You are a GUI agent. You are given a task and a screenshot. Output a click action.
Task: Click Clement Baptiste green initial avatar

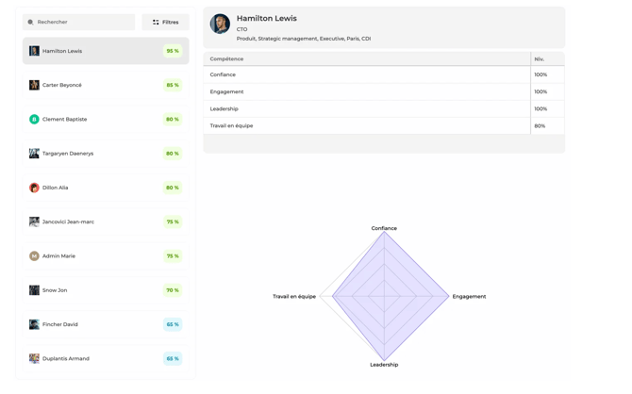34,120
